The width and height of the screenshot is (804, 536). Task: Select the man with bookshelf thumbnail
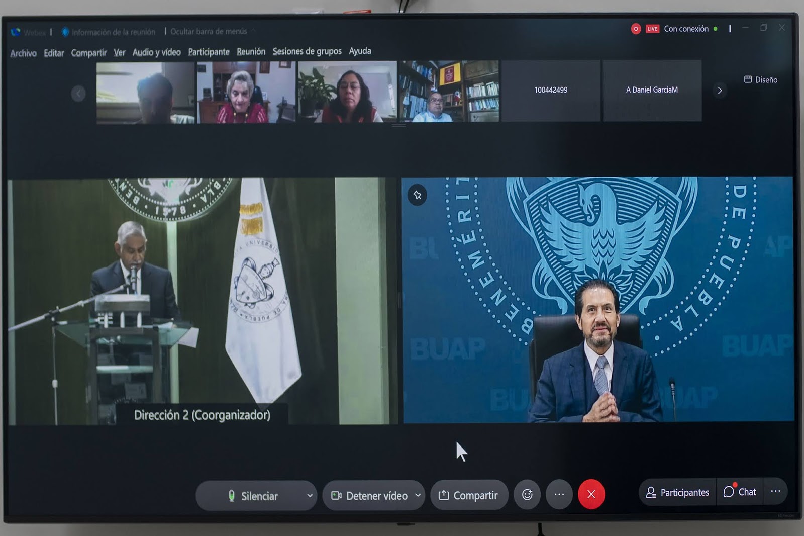click(449, 91)
